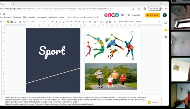Open the Suplimente menu
The height and width of the screenshot is (109, 190).
[53, 17]
